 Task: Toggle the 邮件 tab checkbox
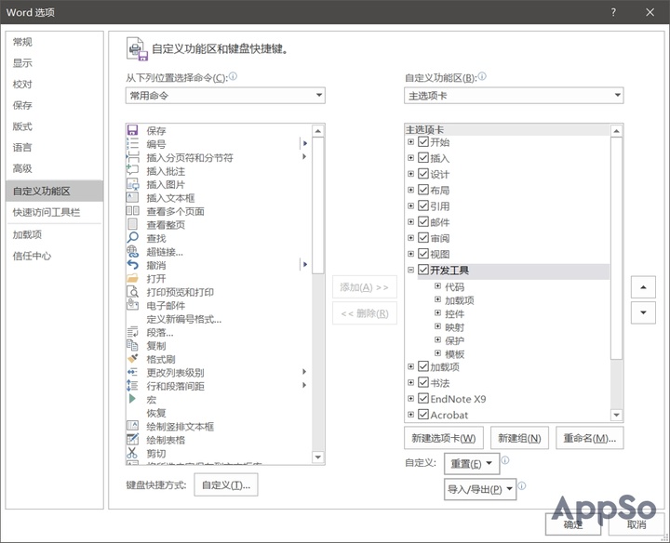(x=423, y=222)
